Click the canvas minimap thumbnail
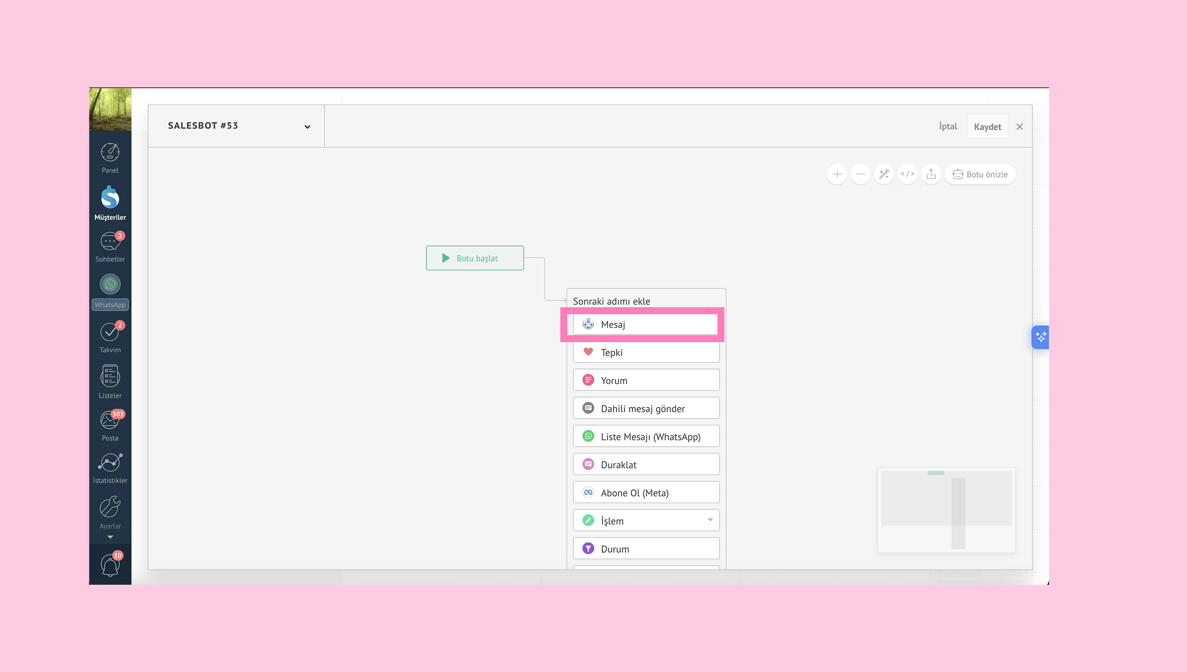1187x672 pixels. coord(946,510)
